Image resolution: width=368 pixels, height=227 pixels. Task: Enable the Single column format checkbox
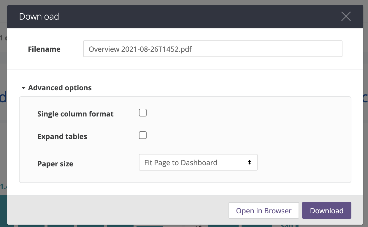tap(143, 113)
